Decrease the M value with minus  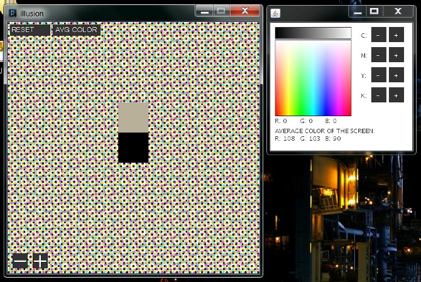pos(379,55)
